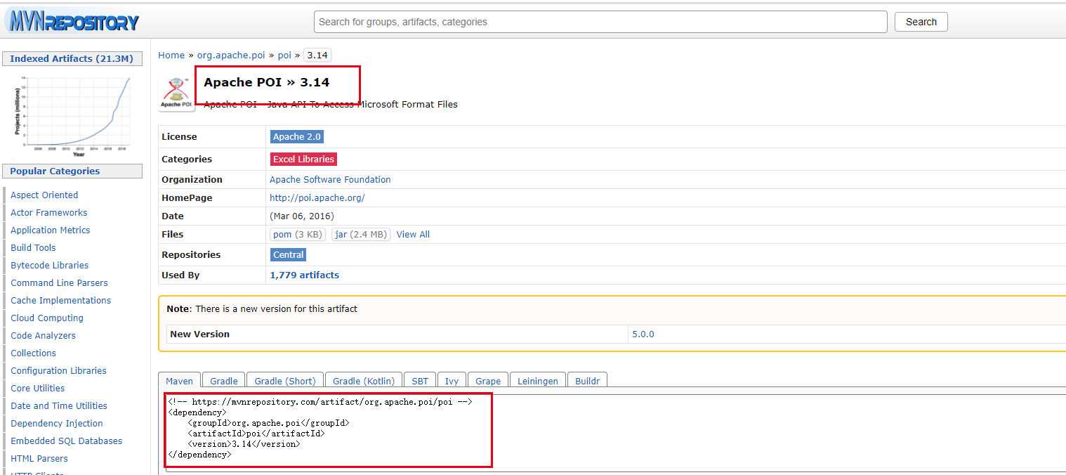Click the 3.14 version breadcrumb badge
1066x475 pixels.
[x=318, y=56]
